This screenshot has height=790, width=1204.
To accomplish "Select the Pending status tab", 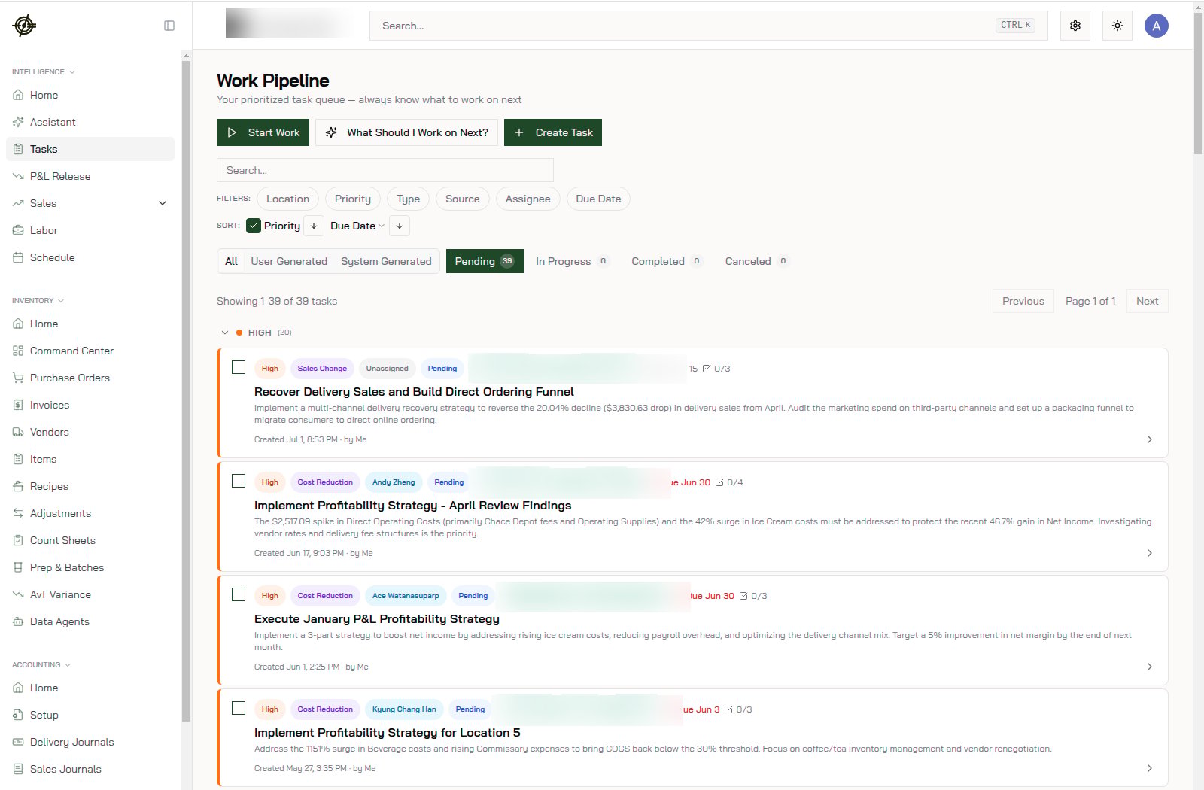I will (485, 261).
